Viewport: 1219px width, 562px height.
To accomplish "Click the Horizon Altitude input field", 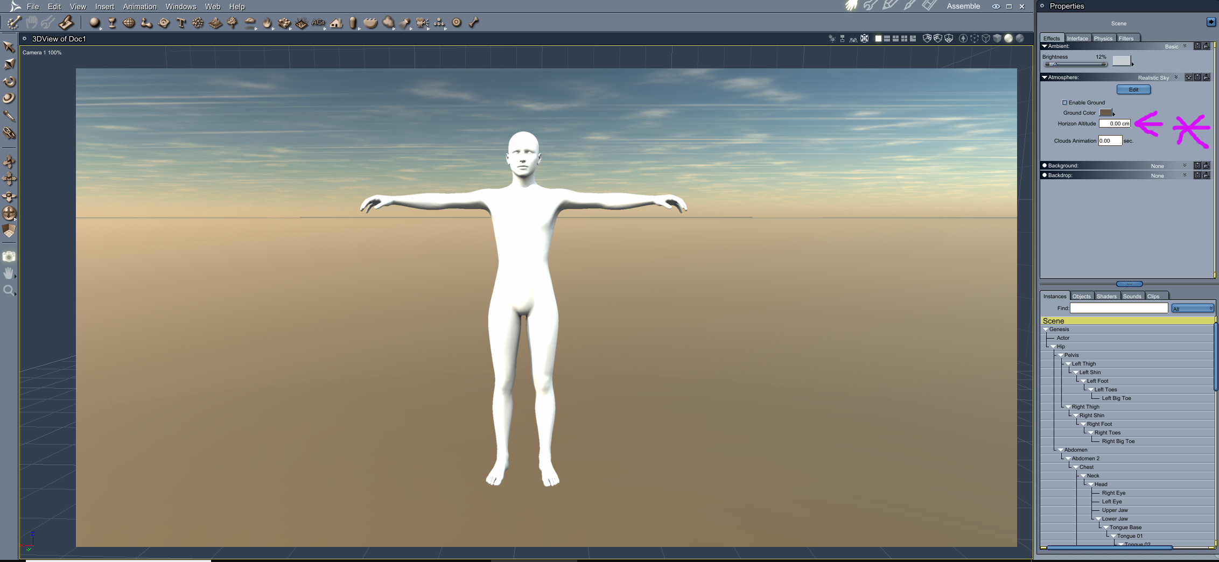I will point(1115,123).
